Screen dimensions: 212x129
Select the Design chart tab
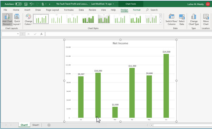click(124, 10)
